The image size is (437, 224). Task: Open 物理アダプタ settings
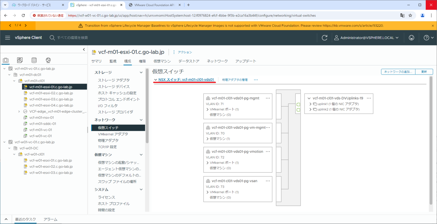(108, 140)
